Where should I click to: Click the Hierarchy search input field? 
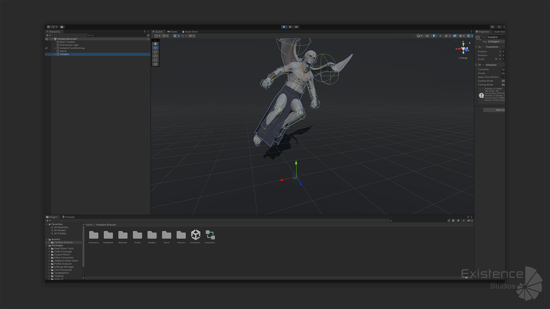click(x=117, y=35)
